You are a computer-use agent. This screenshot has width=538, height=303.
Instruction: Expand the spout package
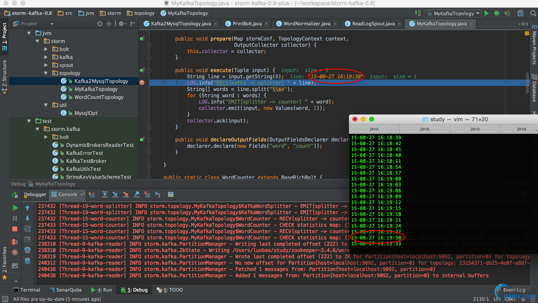[x=46, y=65]
